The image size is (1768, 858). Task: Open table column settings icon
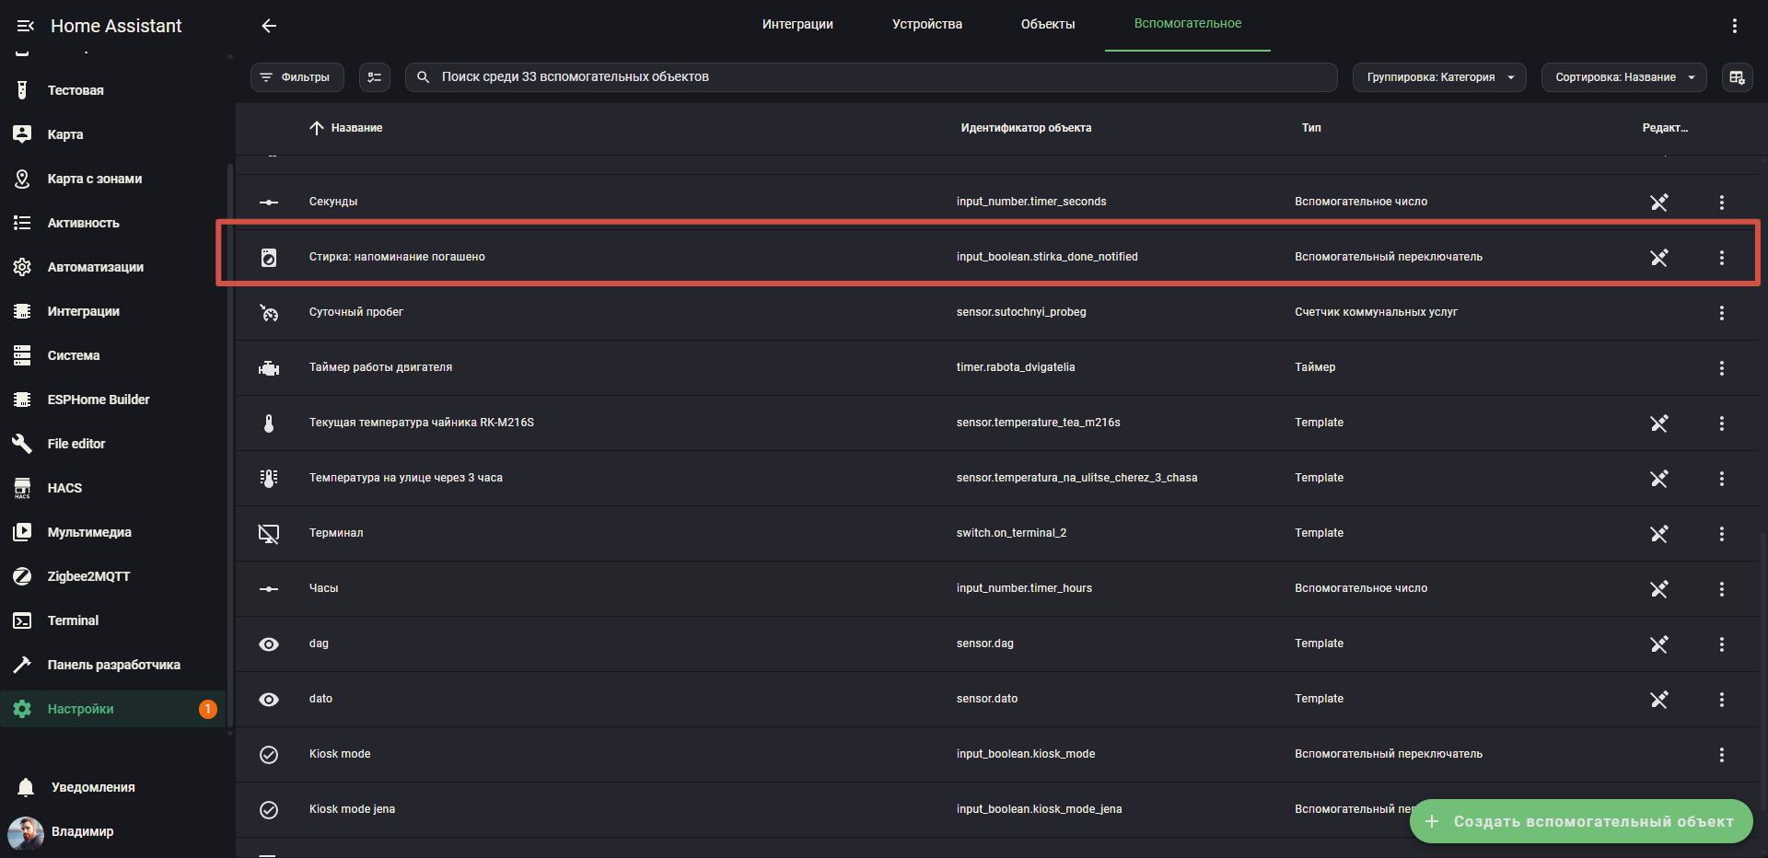tap(1737, 77)
